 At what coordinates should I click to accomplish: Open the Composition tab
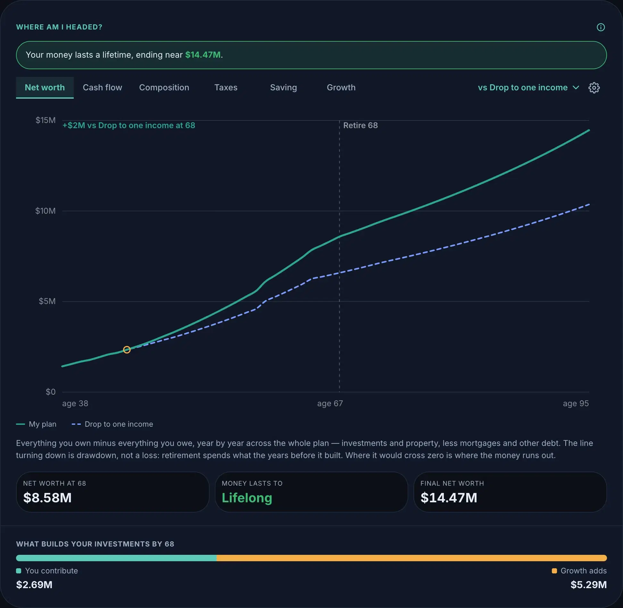(164, 87)
